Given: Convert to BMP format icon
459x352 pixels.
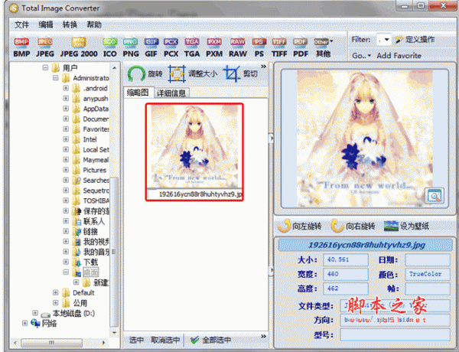Looking at the screenshot, I should [x=21, y=47].
